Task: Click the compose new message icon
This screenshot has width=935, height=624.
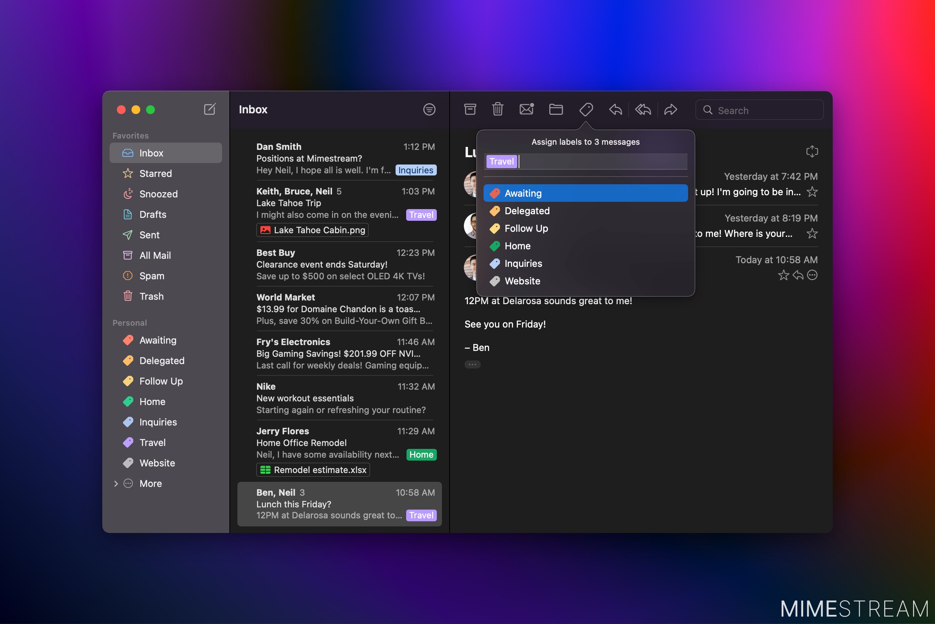Action: pyautogui.click(x=210, y=109)
